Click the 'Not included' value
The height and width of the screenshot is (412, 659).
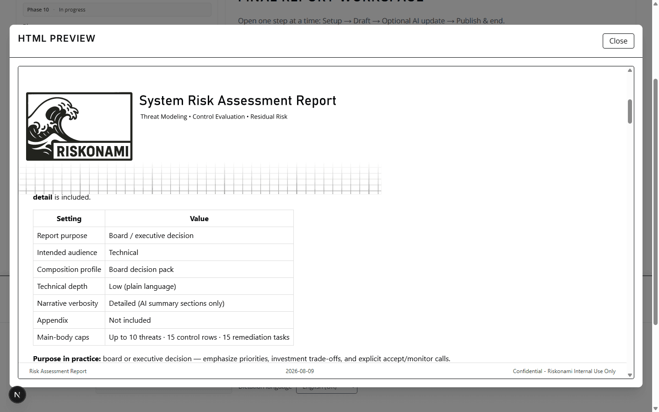[x=199, y=320]
